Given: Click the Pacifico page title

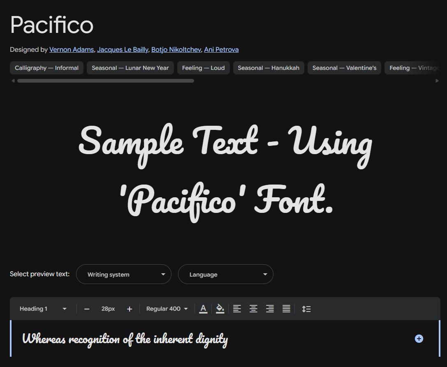Looking at the screenshot, I should [x=51, y=25].
